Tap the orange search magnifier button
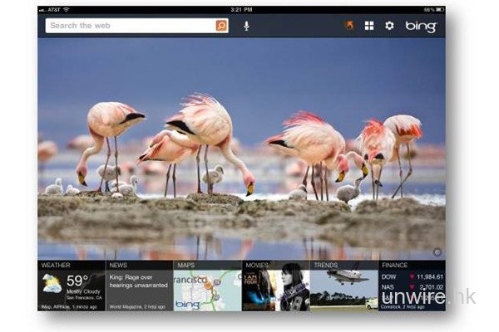 221,26
